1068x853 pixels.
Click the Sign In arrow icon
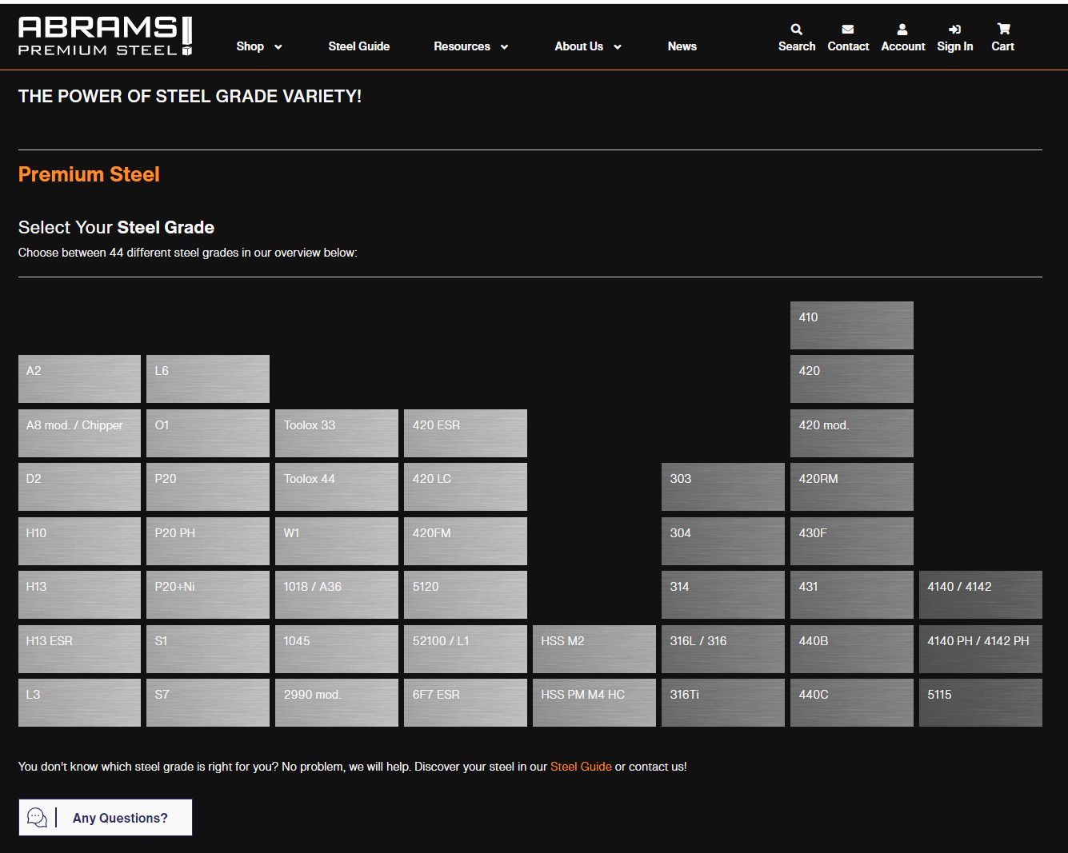tap(954, 30)
